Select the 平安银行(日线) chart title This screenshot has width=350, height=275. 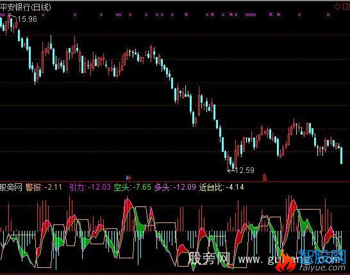[26, 7]
